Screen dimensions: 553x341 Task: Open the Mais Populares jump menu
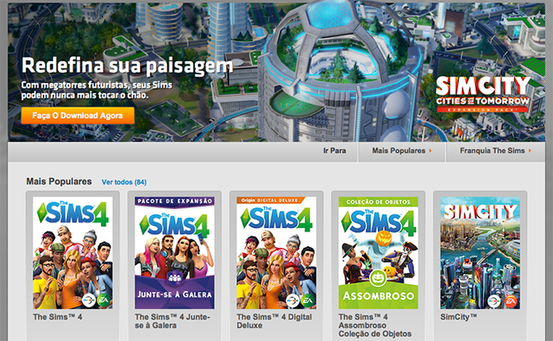pyautogui.click(x=402, y=151)
